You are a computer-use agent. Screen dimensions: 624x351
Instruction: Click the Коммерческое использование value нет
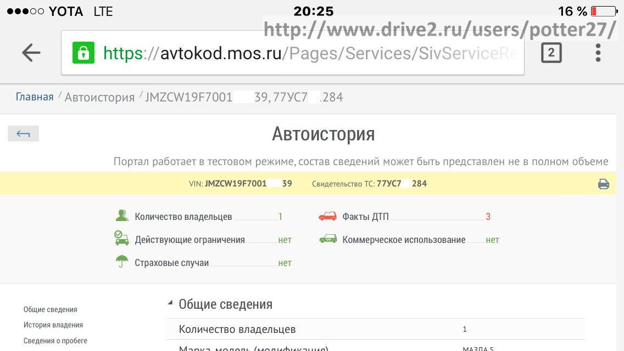(492, 240)
